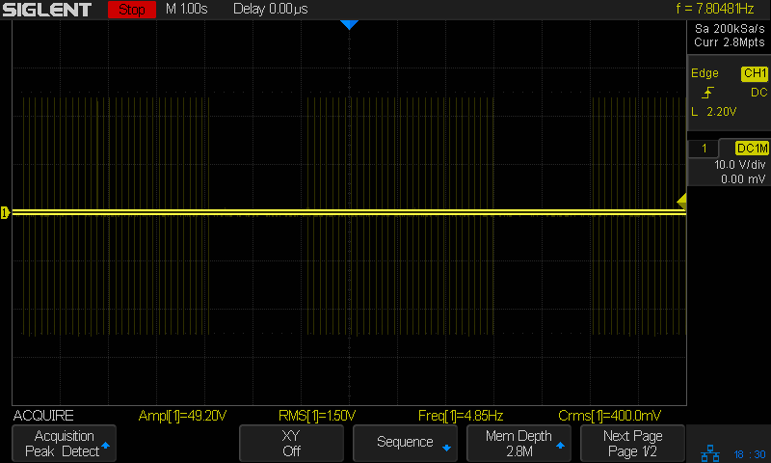The image size is (771, 463).
Task: Open the Sequence submenu
Action: tap(406, 443)
